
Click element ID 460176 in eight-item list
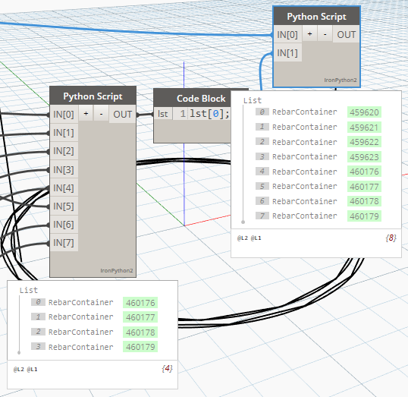tap(364, 172)
